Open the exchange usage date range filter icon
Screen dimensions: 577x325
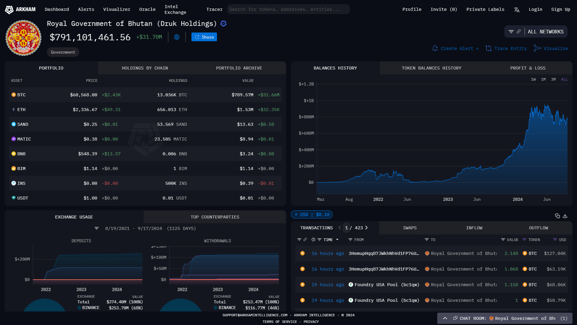(96, 228)
